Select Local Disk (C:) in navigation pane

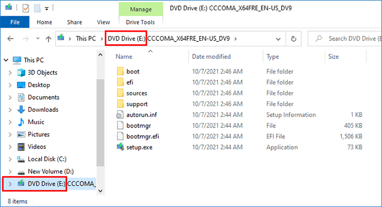47,159
